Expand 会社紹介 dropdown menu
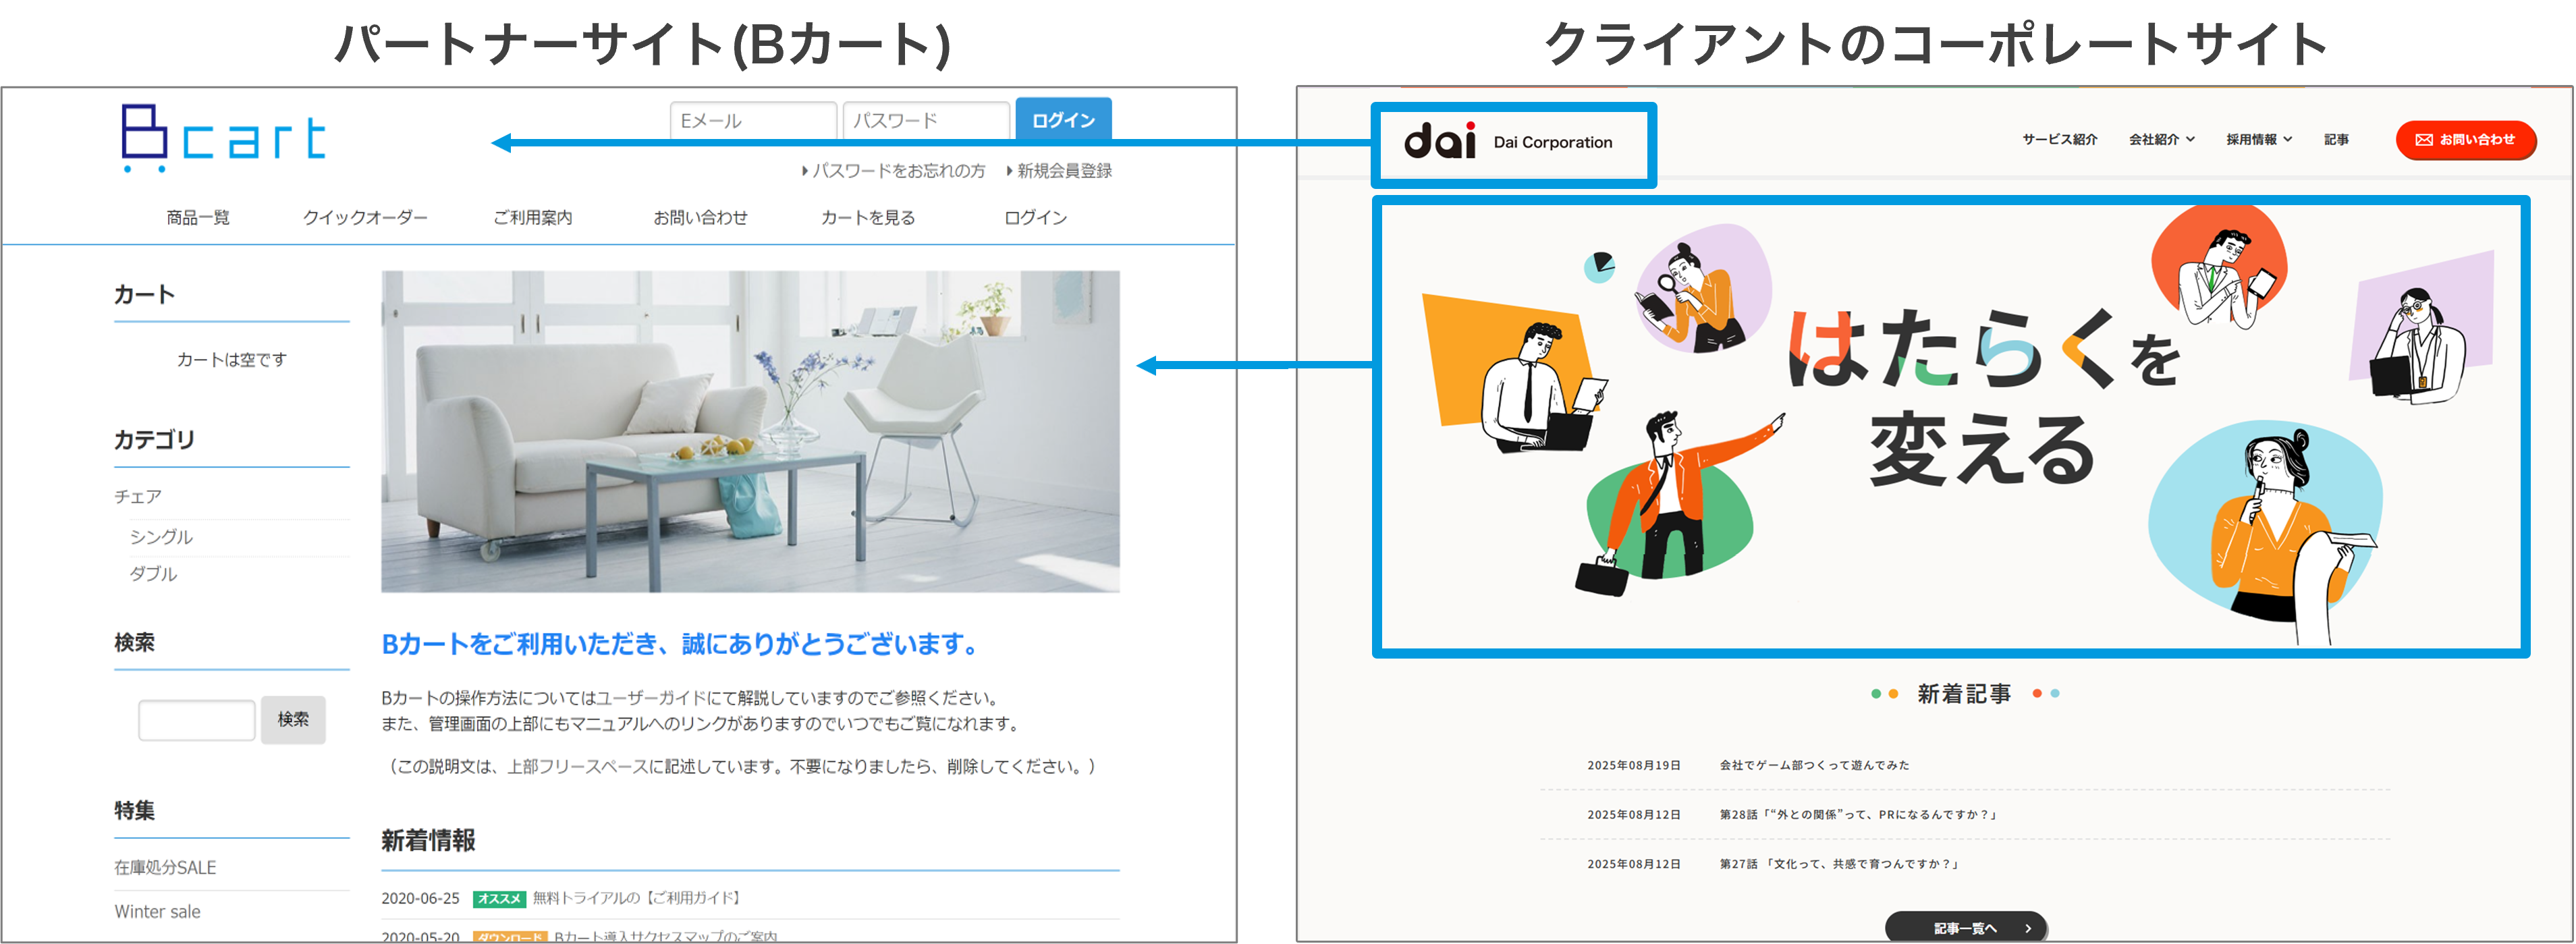 click(x=2161, y=140)
